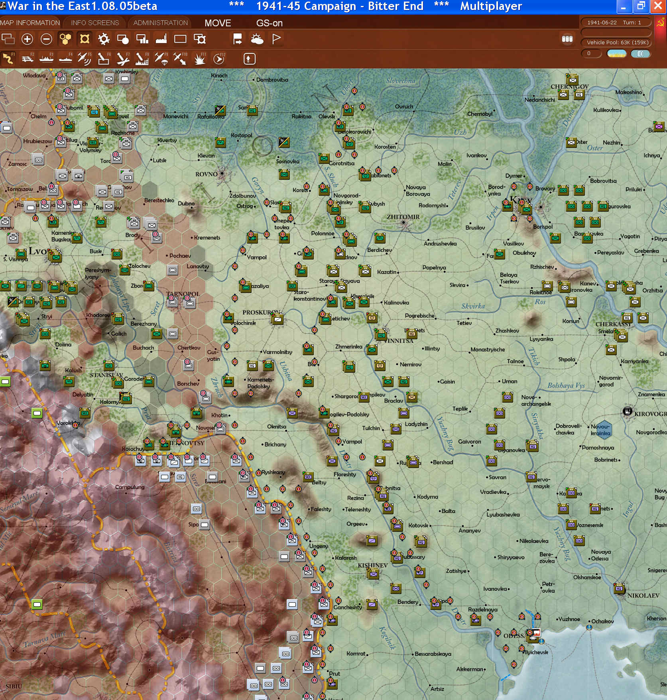Show factory locations on map
Screen dimensions: 667x700
click(161, 39)
